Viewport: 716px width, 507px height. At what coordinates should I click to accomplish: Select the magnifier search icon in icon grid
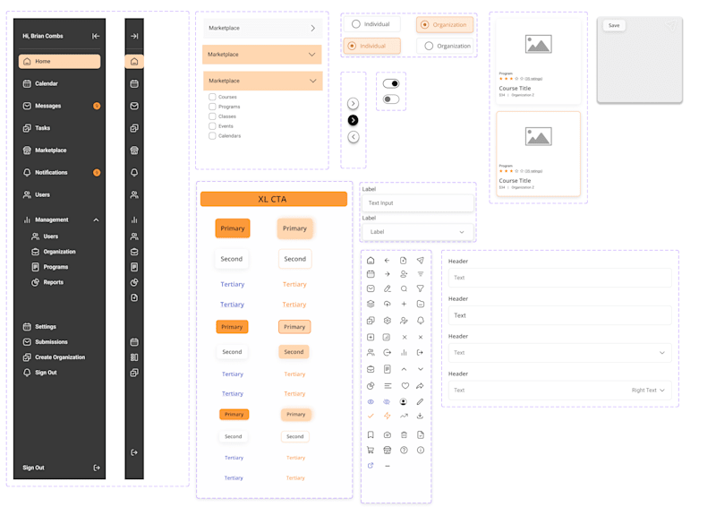coord(404,288)
